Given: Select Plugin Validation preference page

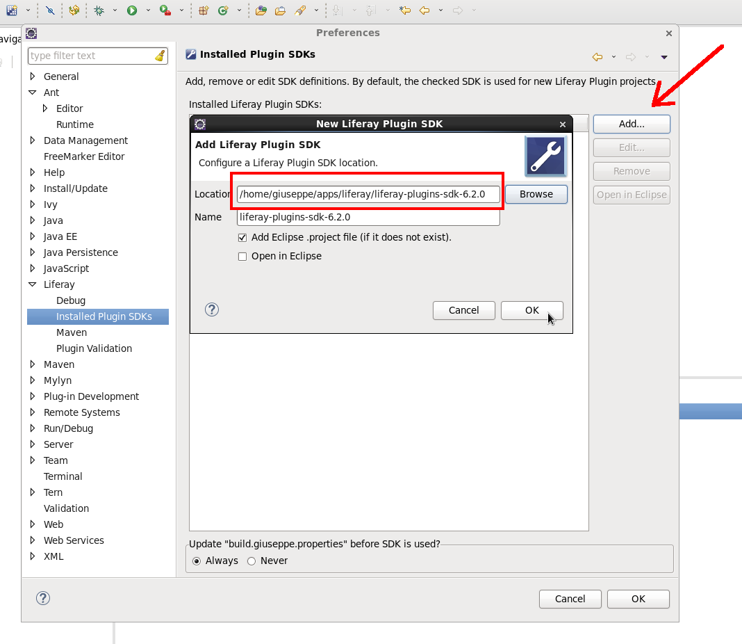Looking at the screenshot, I should (x=94, y=348).
